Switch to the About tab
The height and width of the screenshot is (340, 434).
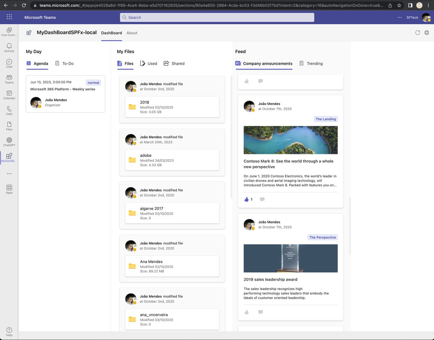[132, 33]
